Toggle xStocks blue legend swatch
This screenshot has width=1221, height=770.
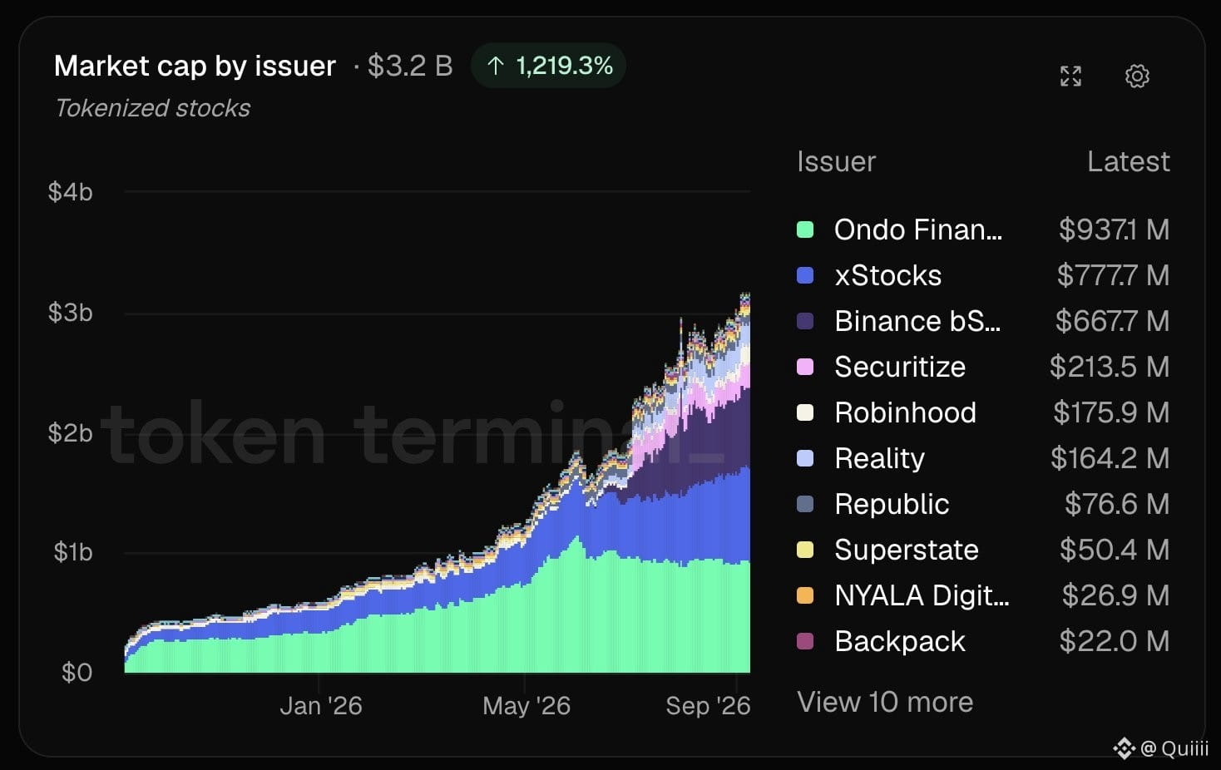click(805, 275)
